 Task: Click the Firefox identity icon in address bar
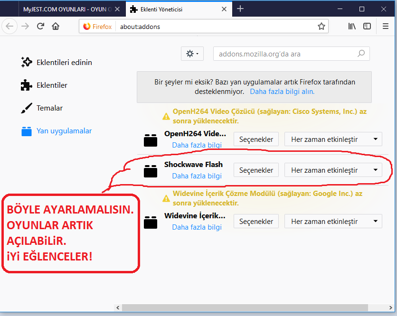[87, 26]
